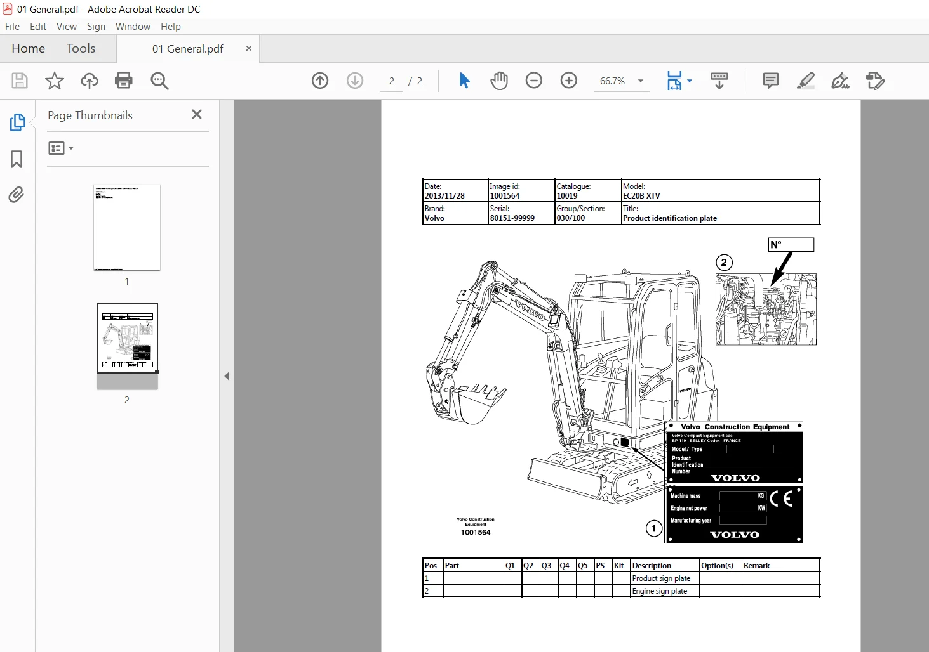The height and width of the screenshot is (652, 929).
Task: Open the find text magnifier
Action: (159, 81)
